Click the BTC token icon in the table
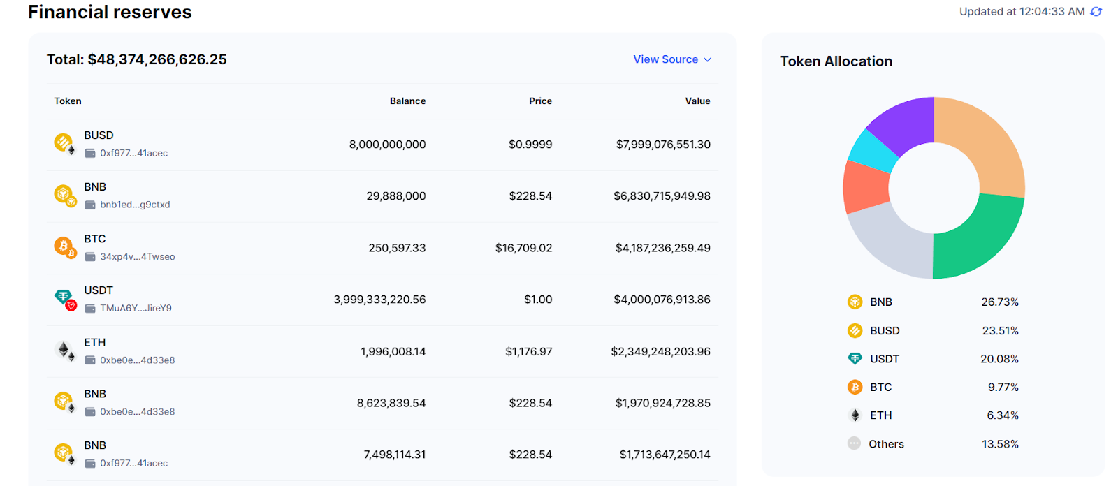This screenshot has height=486, width=1118. (64, 246)
